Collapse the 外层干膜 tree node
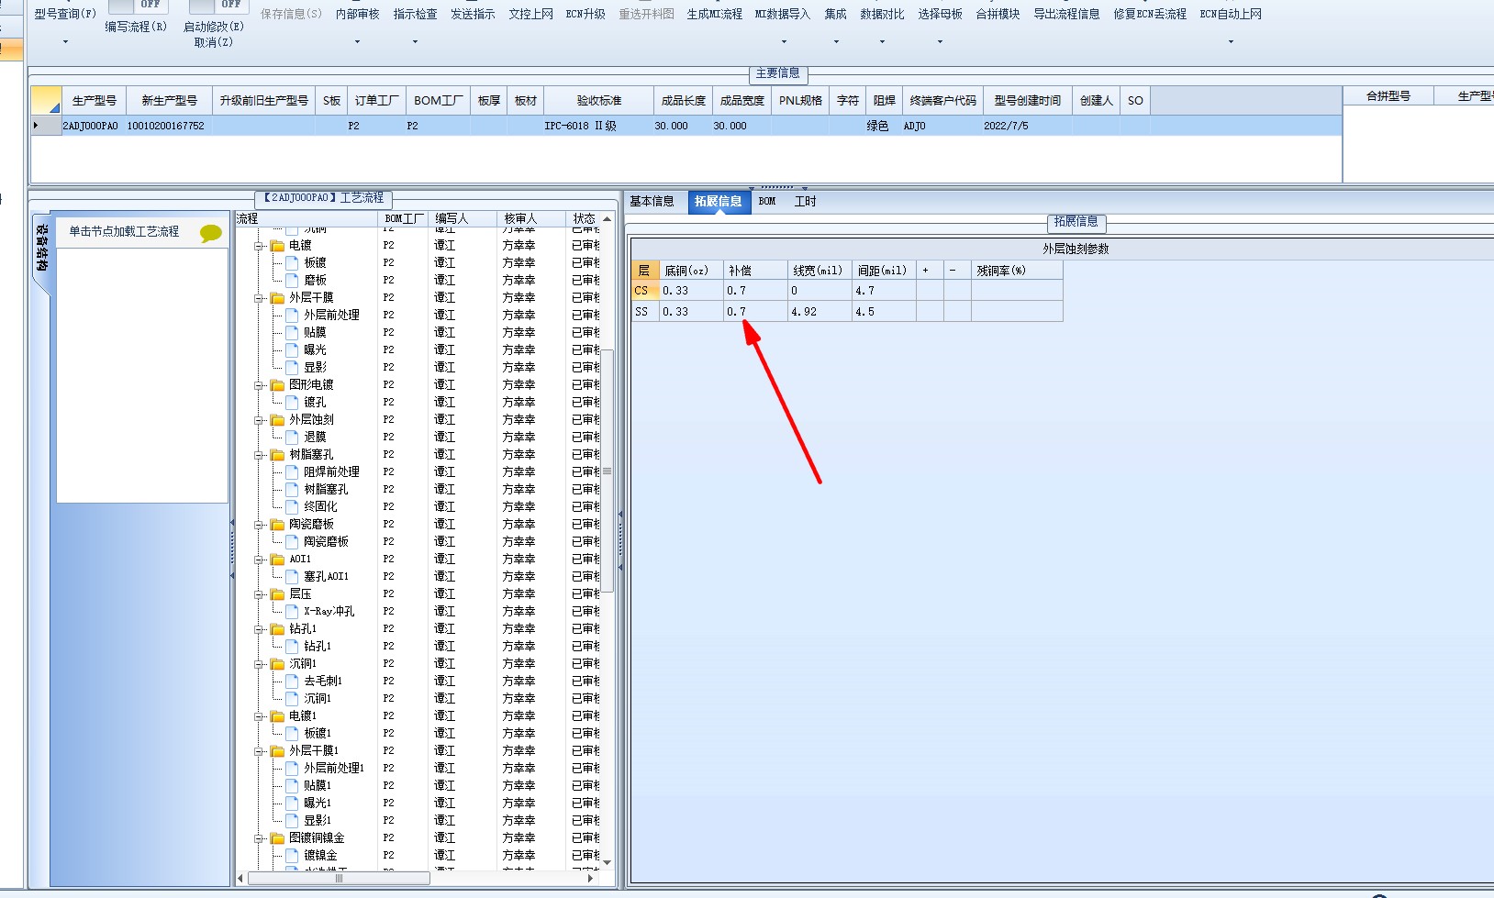Viewport: 1494px width, 898px height. click(259, 298)
